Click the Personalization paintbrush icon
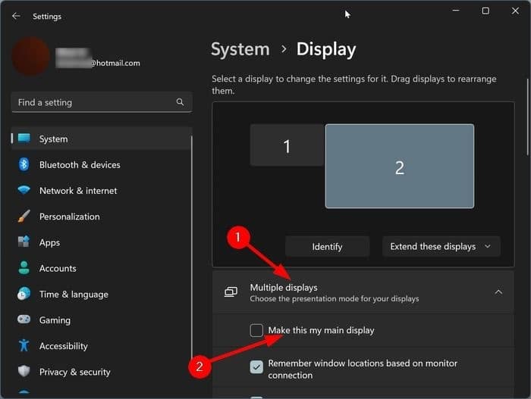Viewport: 531px width, 399px height. tap(24, 216)
